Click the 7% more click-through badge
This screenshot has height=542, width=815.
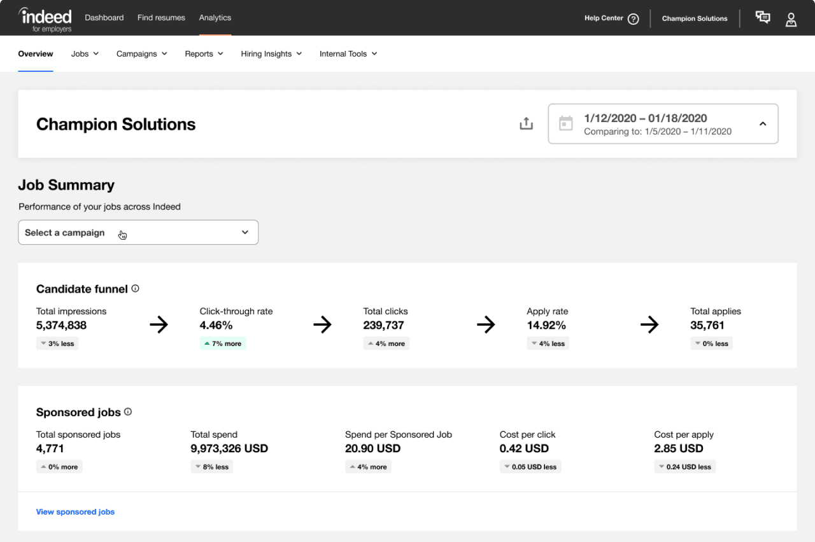pos(223,344)
